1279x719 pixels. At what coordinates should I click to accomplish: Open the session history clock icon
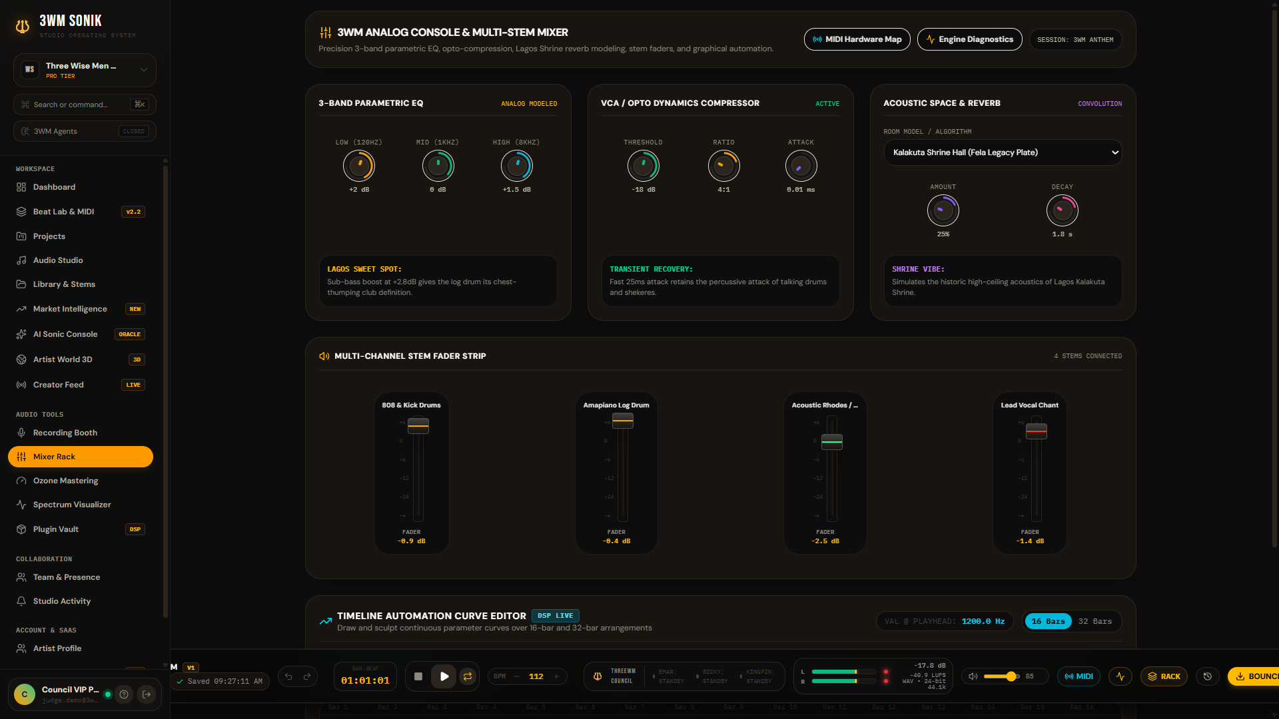(x=1208, y=676)
